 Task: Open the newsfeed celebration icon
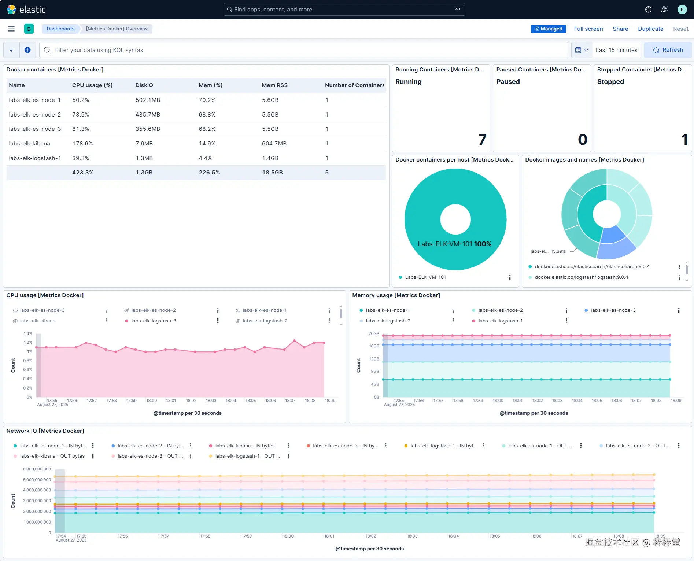[664, 10]
